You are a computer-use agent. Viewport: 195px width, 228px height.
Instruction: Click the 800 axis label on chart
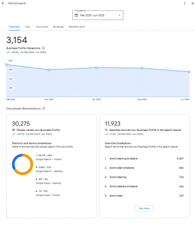(11, 61)
